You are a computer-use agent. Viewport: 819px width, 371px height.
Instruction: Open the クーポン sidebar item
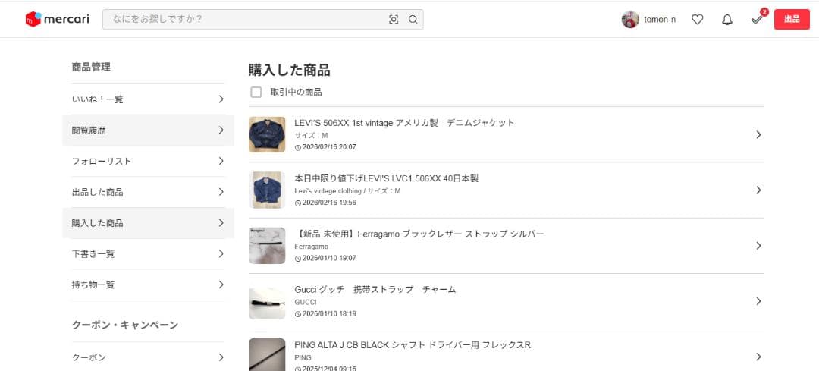[148, 357]
